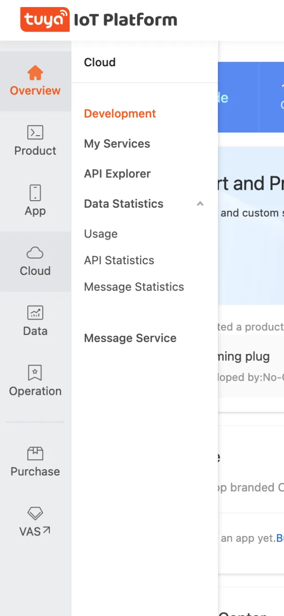Click the Cloud icon in sidebar
The image size is (284, 616).
tap(35, 254)
